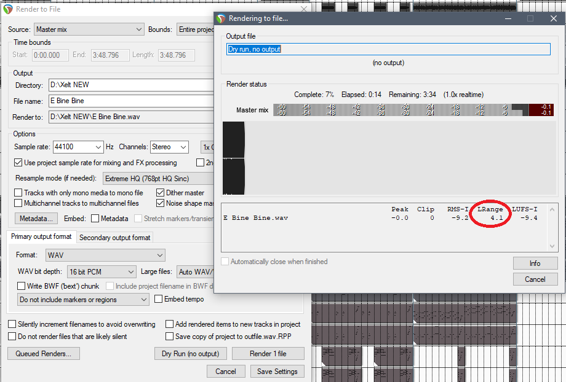Click Cancel in the Render to File dialog
The height and width of the screenshot is (382, 566).
click(226, 371)
